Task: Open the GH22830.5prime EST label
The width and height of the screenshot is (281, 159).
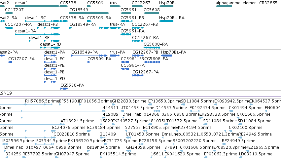Action: coord(129,101)
